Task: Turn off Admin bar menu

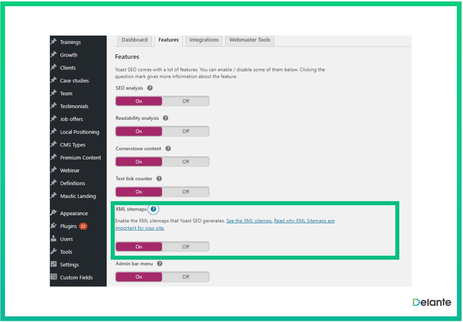Action: pyautogui.click(x=185, y=277)
